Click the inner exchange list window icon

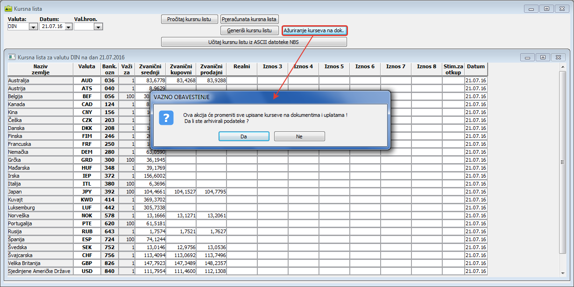point(12,57)
